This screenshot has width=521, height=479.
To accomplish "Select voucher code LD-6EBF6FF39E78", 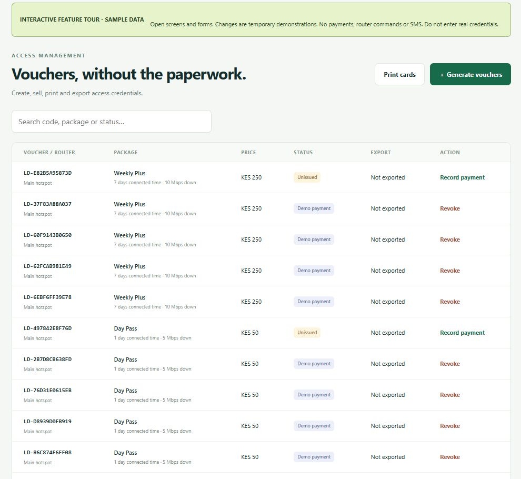I will pyautogui.click(x=47, y=297).
